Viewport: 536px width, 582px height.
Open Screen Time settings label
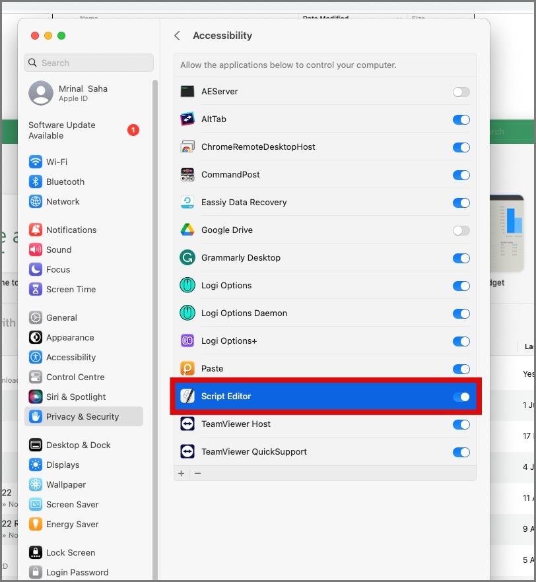[x=71, y=289]
